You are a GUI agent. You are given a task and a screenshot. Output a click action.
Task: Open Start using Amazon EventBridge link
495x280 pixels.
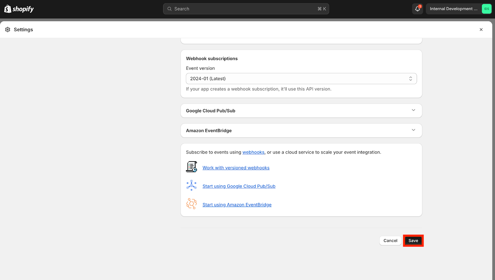point(237,205)
